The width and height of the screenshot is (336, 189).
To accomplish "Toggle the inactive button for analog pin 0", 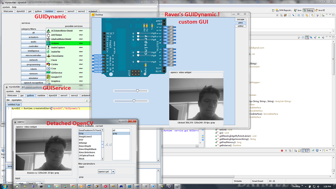I will (98, 56).
